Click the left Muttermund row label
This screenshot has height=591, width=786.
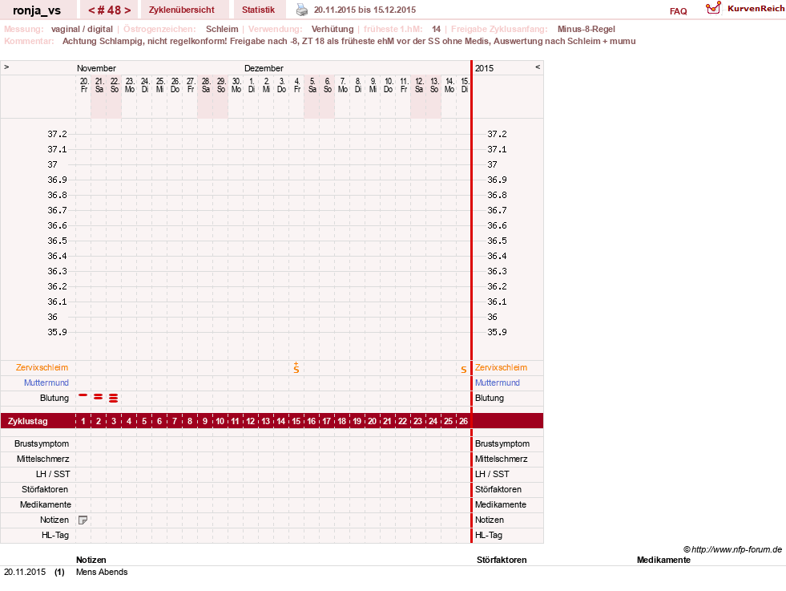coord(46,383)
